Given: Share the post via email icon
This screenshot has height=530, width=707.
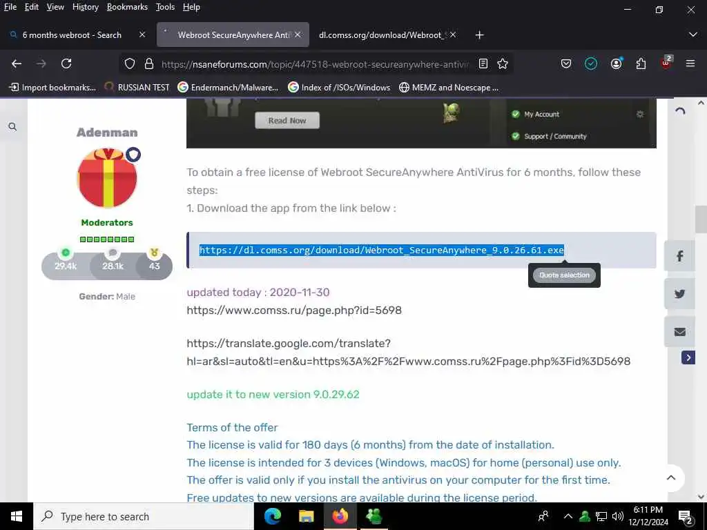Looking at the screenshot, I should 679,332.
